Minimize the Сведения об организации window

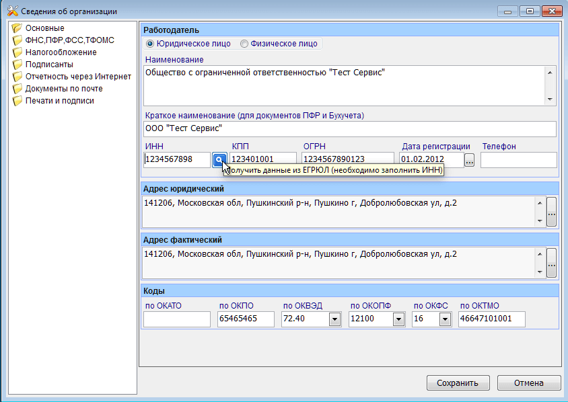[x=507, y=11]
